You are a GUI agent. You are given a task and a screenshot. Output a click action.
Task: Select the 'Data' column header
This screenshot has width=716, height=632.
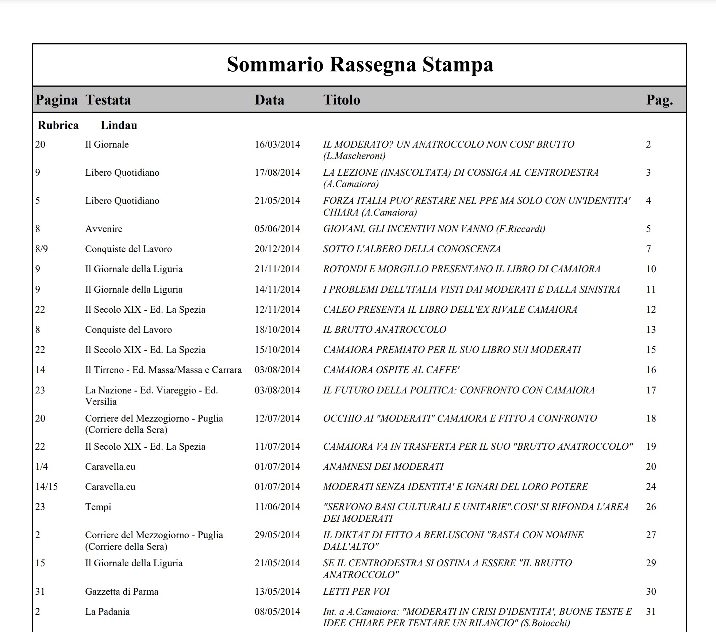tap(269, 100)
